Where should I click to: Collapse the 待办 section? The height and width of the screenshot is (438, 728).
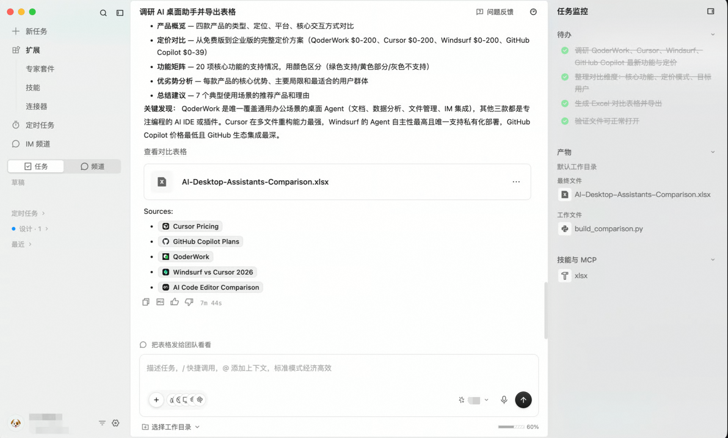[x=713, y=35]
